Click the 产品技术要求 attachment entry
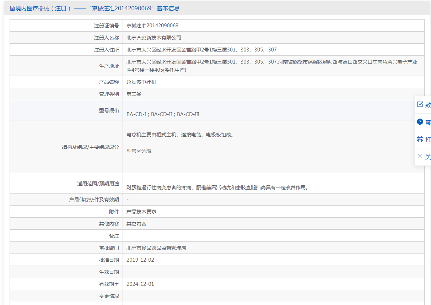 click(x=141, y=212)
